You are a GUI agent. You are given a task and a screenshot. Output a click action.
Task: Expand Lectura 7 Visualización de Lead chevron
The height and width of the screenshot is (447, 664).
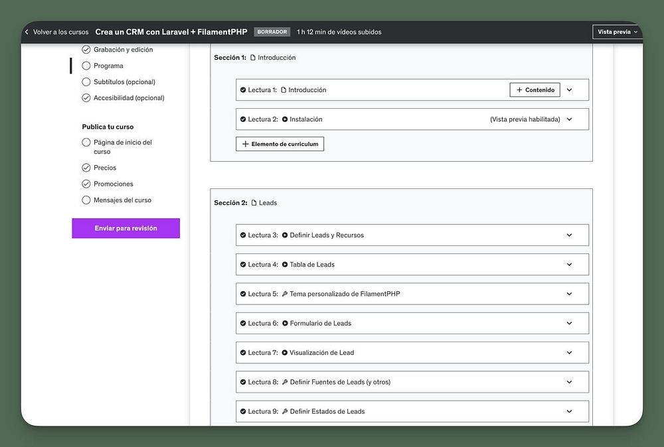coord(570,353)
